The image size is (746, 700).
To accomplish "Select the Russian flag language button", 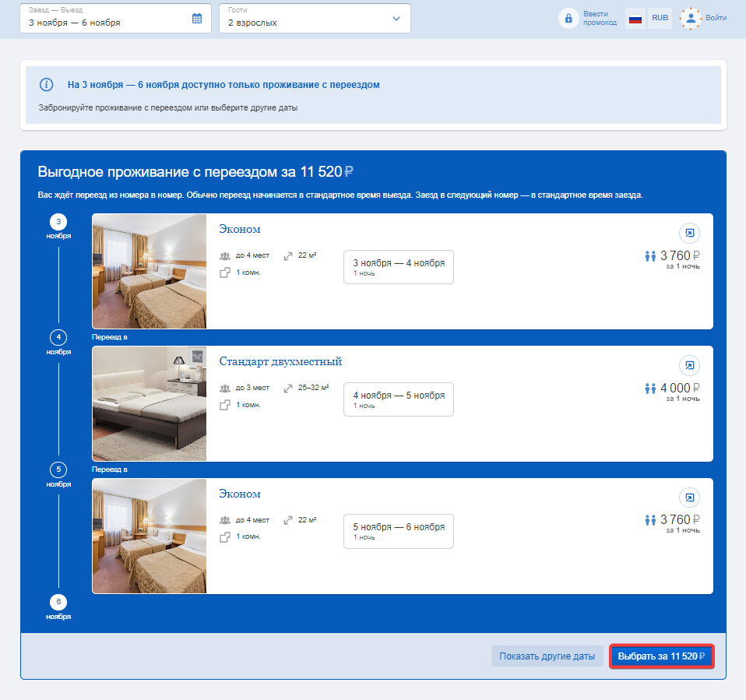I will [635, 19].
